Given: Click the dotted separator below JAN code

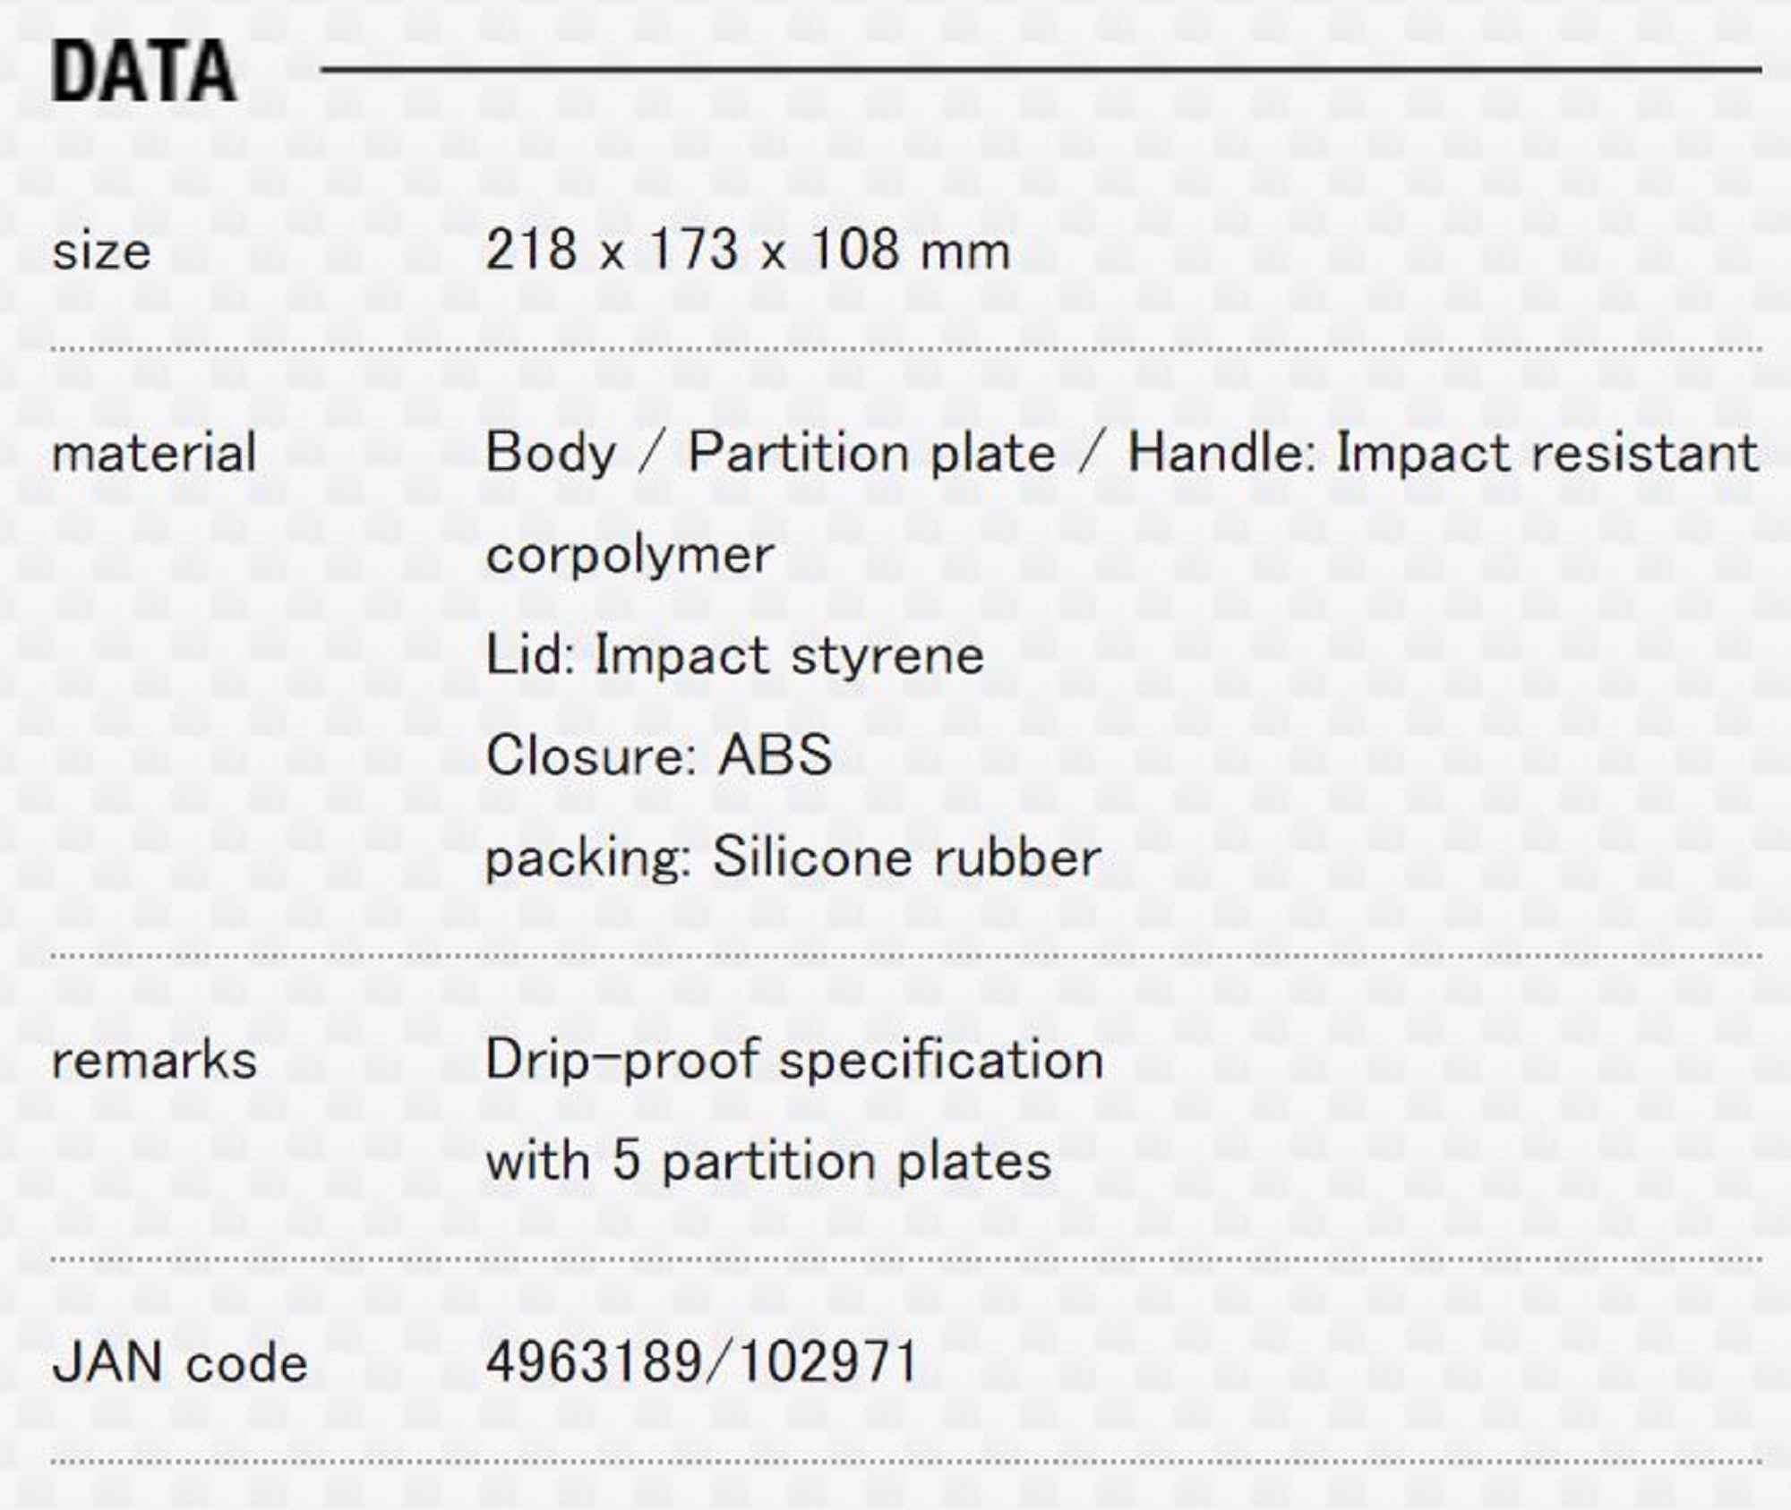Looking at the screenshot, I should [906, 1463].
